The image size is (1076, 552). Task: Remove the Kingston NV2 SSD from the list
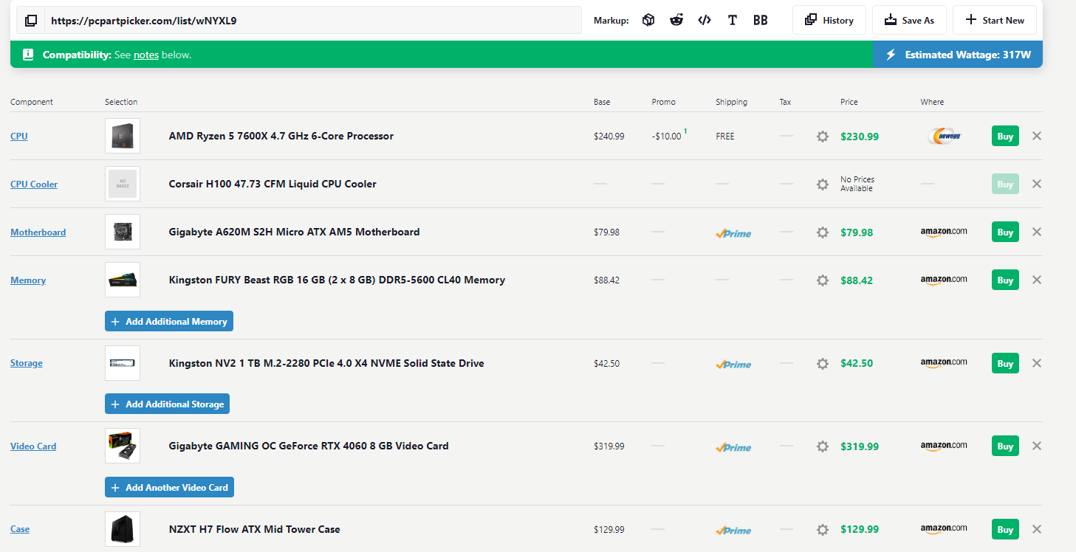click(x=1037, y=363)
